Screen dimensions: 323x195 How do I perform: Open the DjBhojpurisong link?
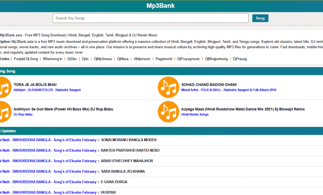click(x=216, y=59)
